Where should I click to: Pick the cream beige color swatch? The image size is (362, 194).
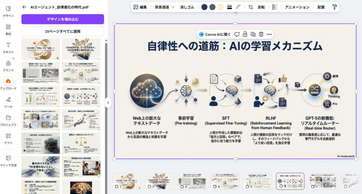click(x=221, y=7)
